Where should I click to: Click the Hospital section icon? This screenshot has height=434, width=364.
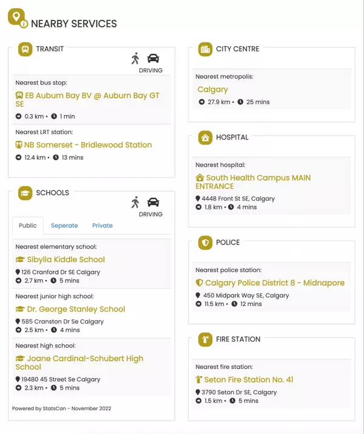(x=205, y=138)
